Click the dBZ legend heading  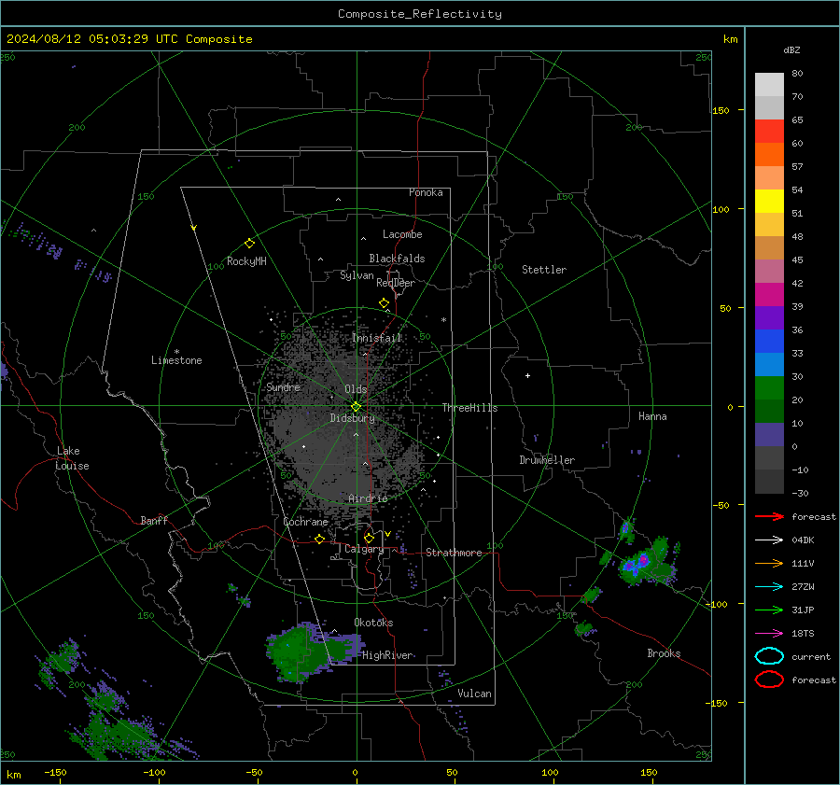[791, 50]
